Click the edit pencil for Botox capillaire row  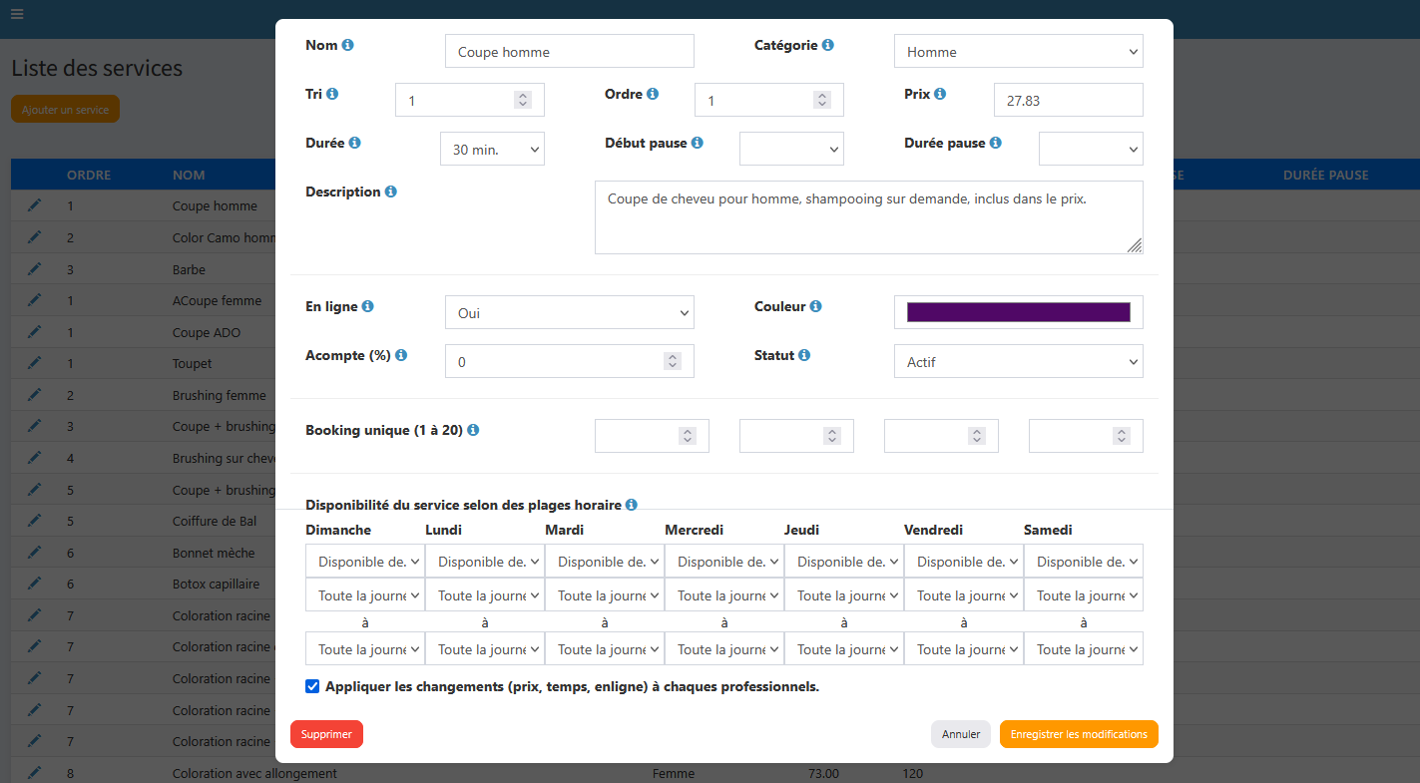click(x=34, y=584)
